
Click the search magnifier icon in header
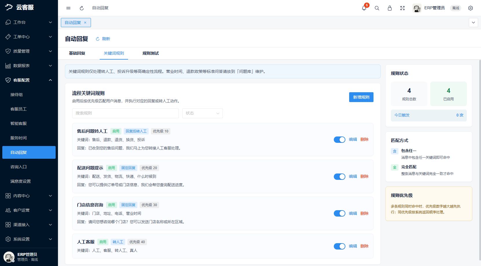coord(377,8)
